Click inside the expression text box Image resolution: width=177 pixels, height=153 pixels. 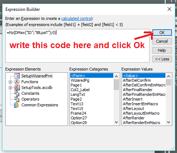point(77,46)
